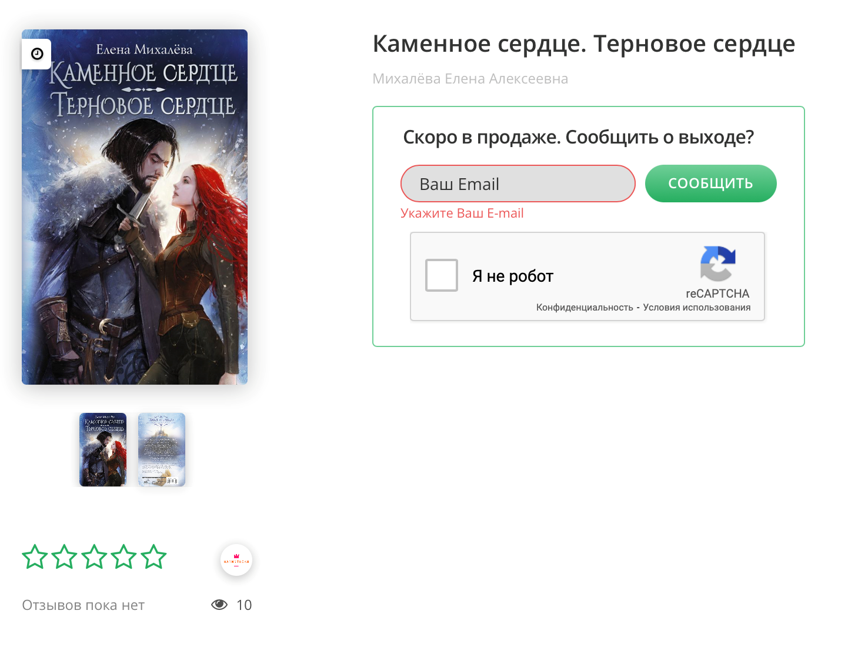Click the "Отзывов пока нет" reviews text

(x=84, y=605)
